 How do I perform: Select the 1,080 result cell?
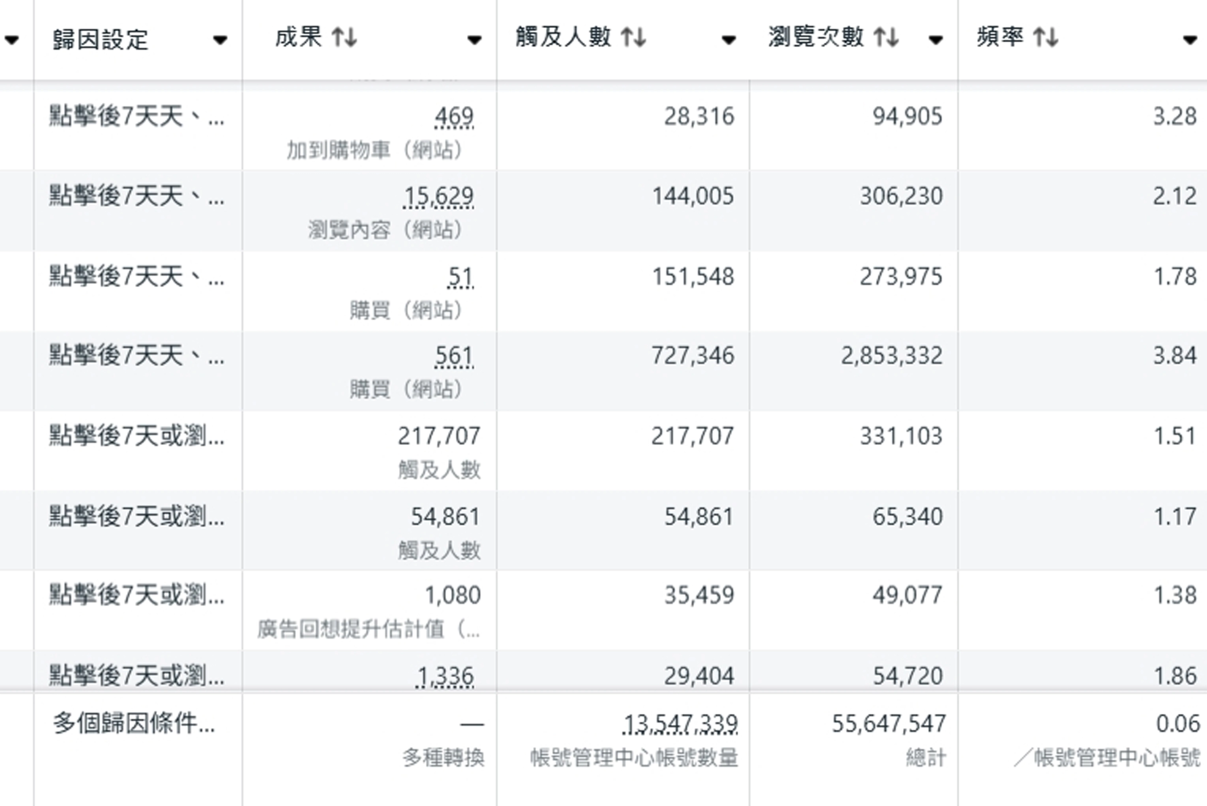click(452, 596)
